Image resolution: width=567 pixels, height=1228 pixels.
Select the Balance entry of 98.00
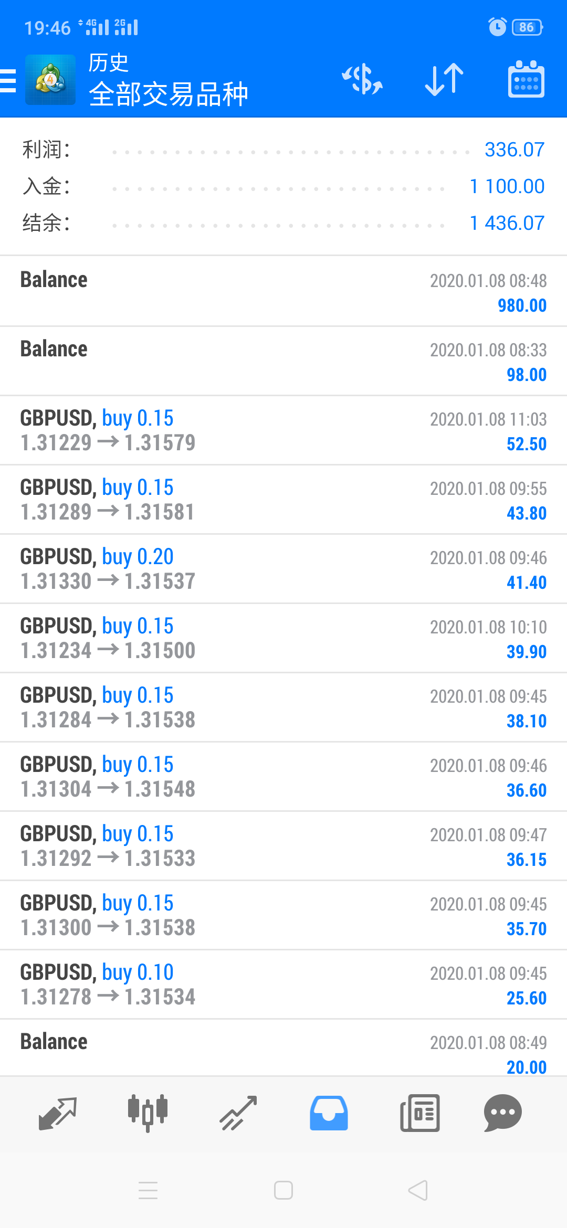coord(283,361)
